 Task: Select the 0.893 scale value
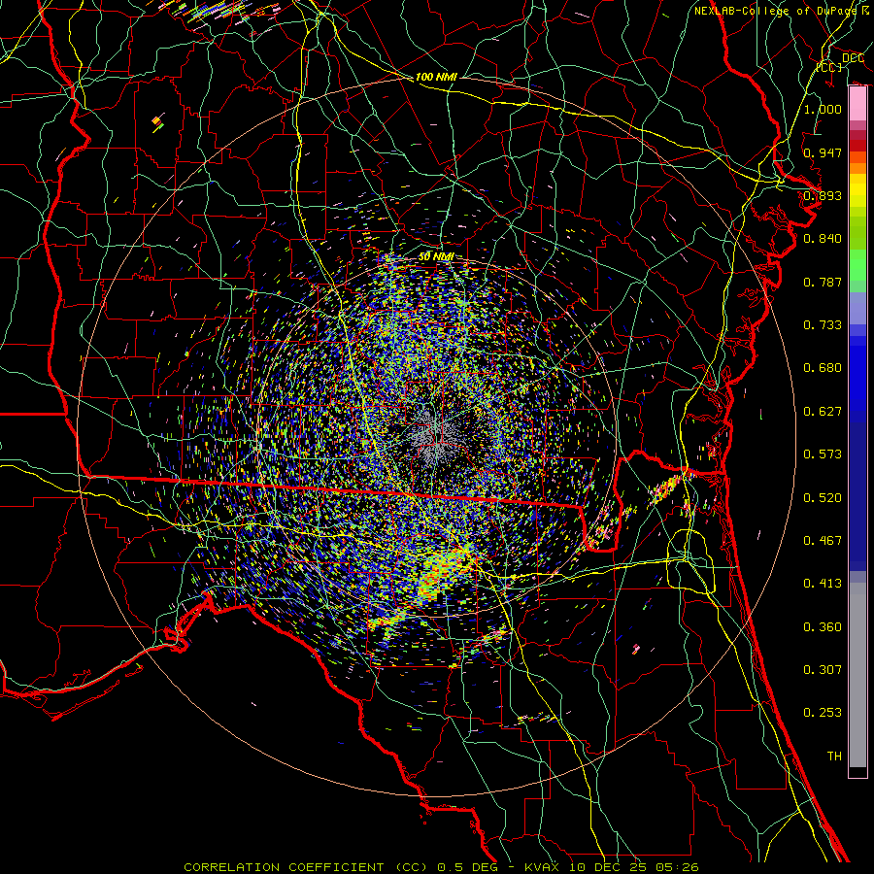(823, 195)
